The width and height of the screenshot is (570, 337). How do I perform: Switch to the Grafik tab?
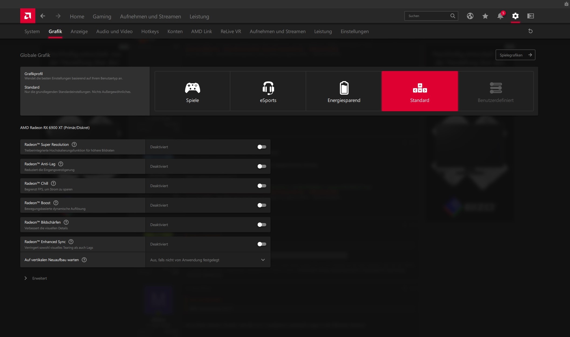55,31
